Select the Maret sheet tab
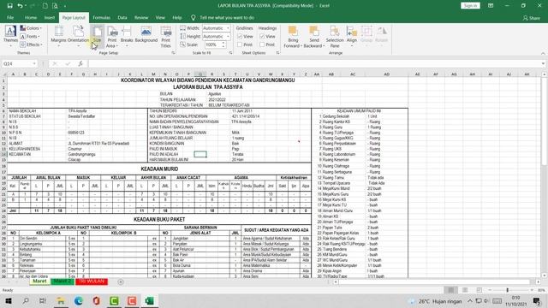548x308 pixels. pyautogui.click(x=39, y=281)
